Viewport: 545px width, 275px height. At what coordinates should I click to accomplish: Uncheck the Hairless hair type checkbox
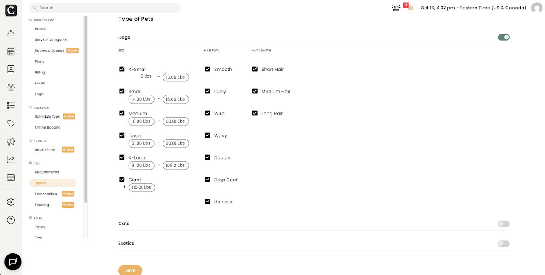(x=207, y=202)
